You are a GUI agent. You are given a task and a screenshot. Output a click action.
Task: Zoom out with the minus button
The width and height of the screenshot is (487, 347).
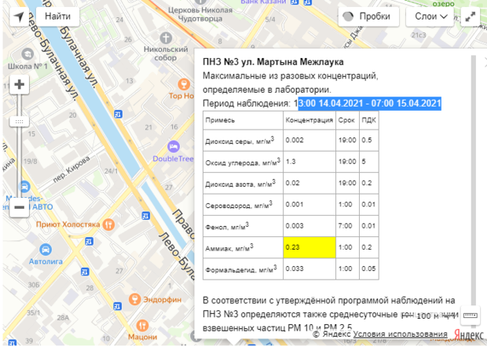[x=19, y=207]
